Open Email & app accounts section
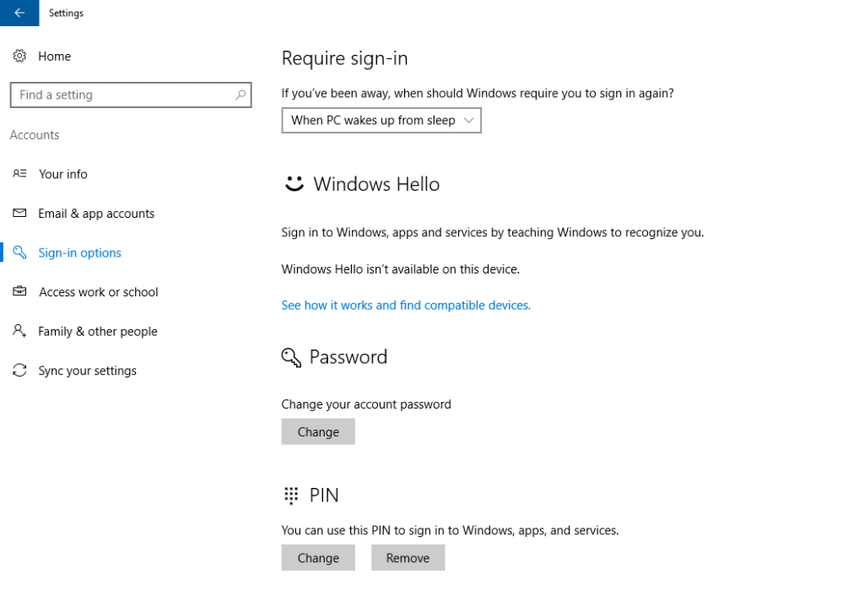The image size is (864, 596). pyautogui.click(x=96, y=214)
